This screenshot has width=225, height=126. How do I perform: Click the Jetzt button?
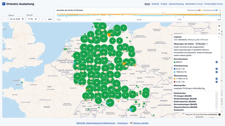pos(50,19)
